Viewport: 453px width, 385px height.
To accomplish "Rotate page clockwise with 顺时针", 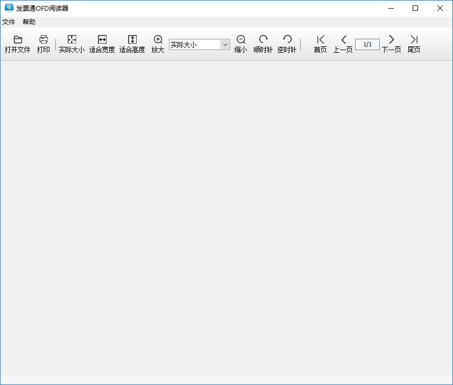I will (x=263, y=44).
